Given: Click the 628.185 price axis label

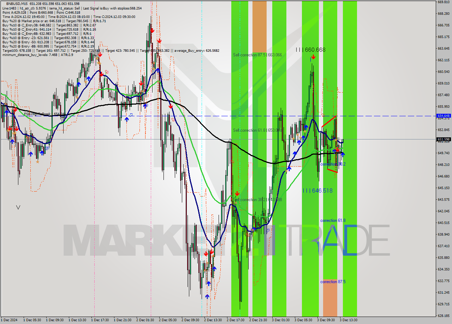Looking at the screenshot, I should 443,316.
